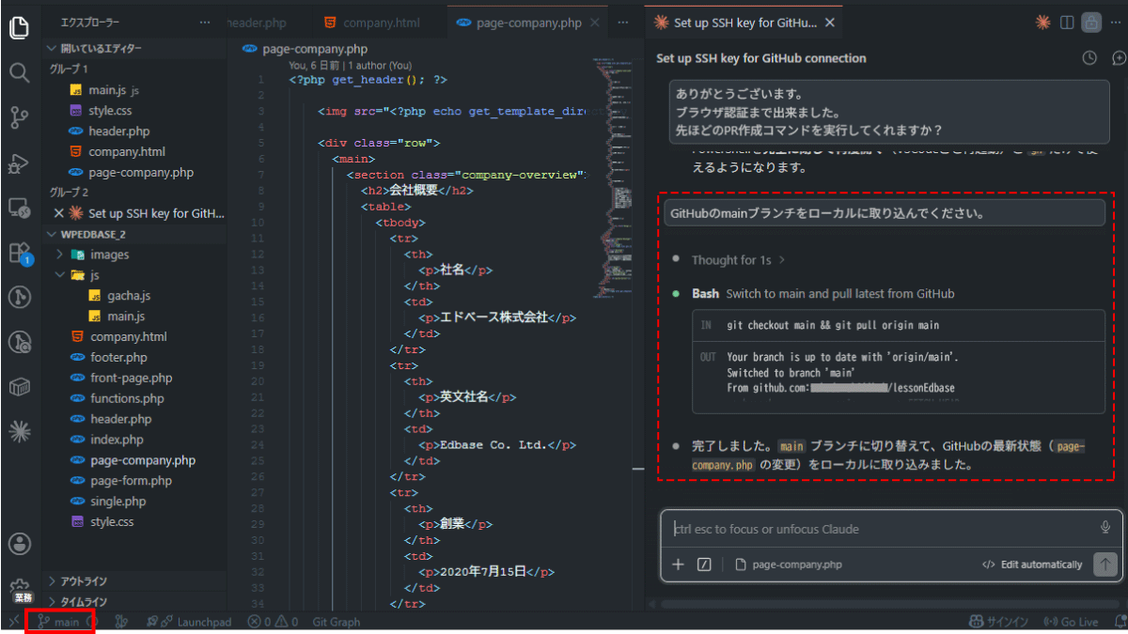This screenshot has height=634, width=1128.
Task: Collapse the WPEDBASE_2 folder section
Action: 134,234
